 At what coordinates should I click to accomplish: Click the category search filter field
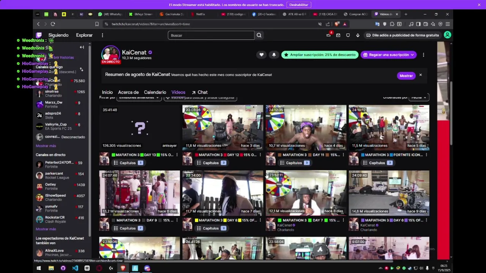(200, 97)
